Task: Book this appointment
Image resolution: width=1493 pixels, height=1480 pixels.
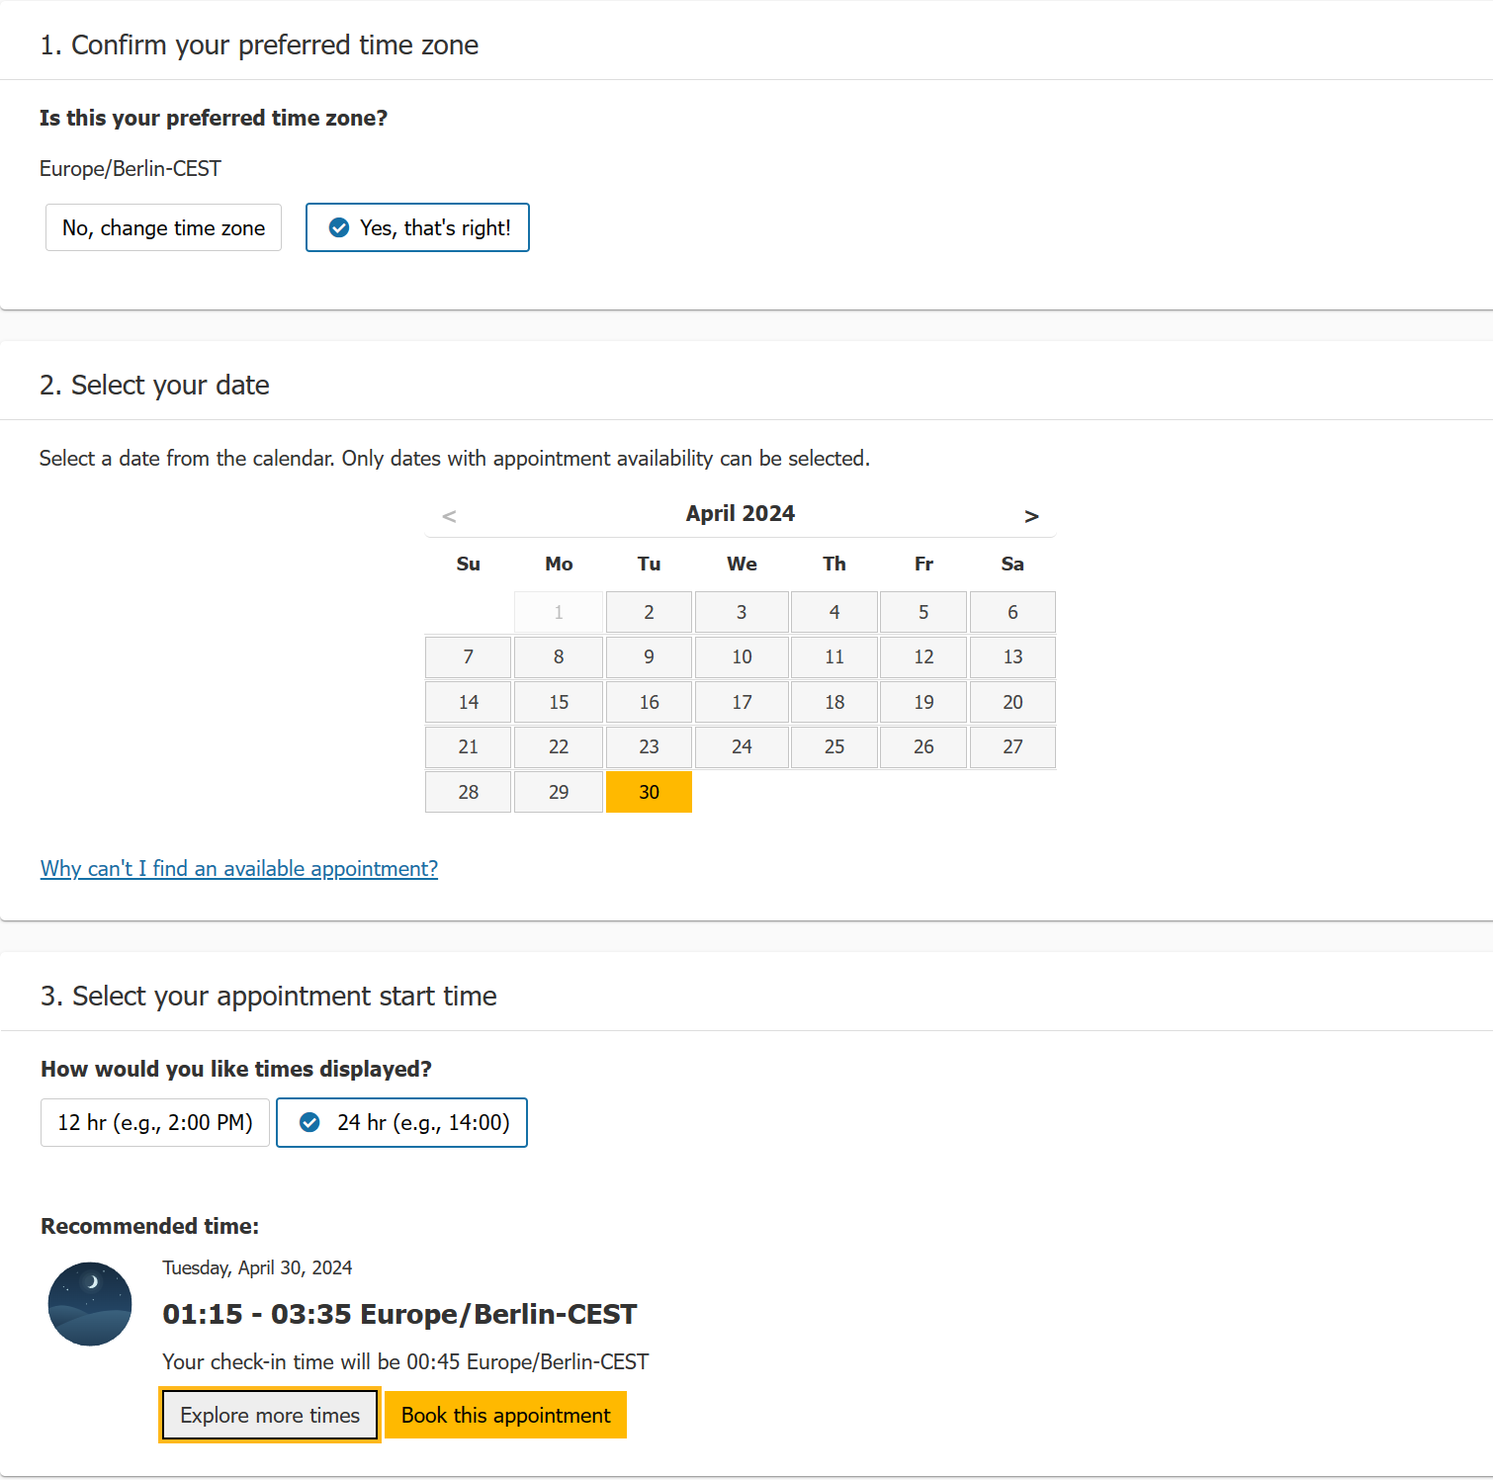Action: point(505,1415)
